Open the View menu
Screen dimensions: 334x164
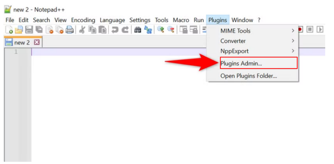(x=61, y=20)
